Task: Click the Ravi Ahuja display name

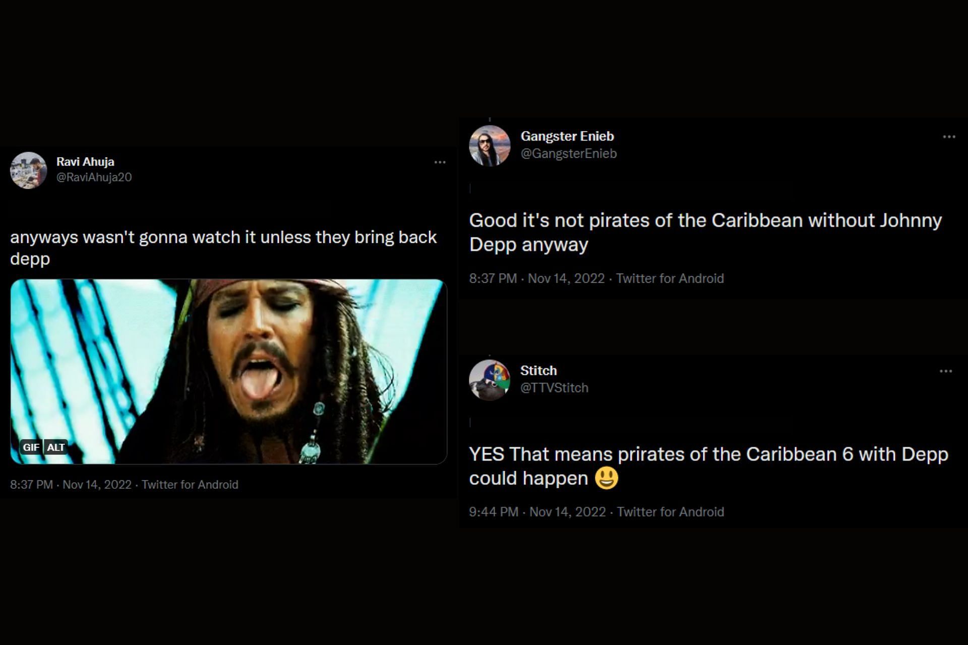Action: coord(85,162)
